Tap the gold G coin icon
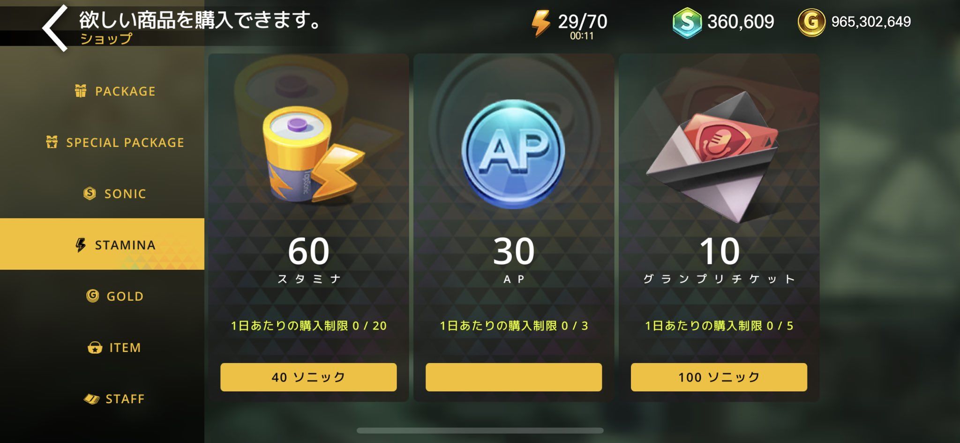This screenshot has width=960, height=443. click(811, 22)
